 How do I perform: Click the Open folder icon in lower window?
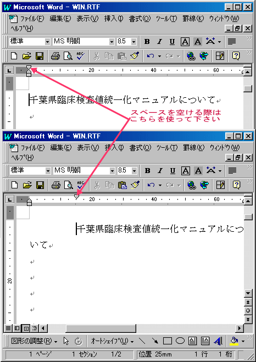27,185
